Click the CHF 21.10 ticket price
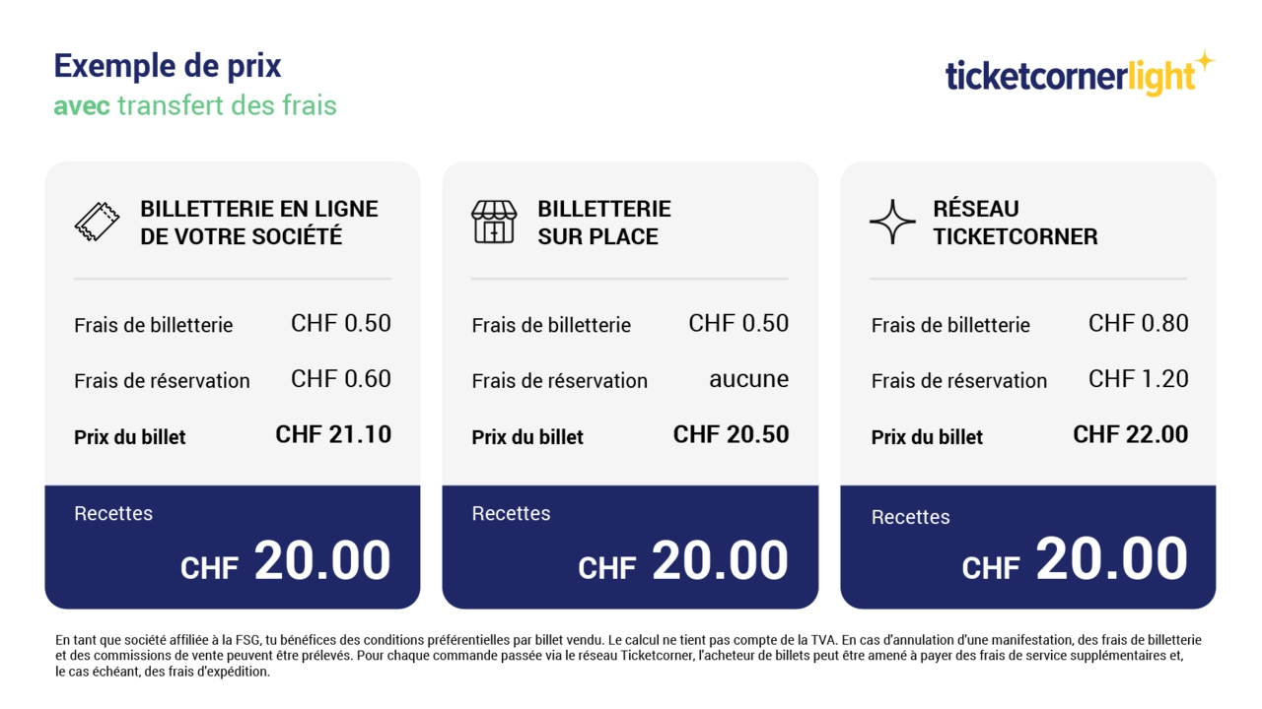 [333, 434]
